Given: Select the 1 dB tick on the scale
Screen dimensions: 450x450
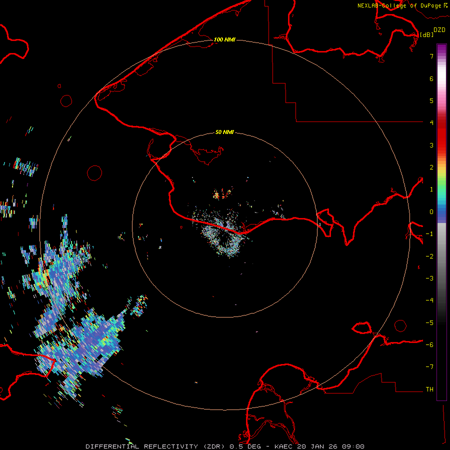Looking at the screenshot, I should tap(431, 189).
